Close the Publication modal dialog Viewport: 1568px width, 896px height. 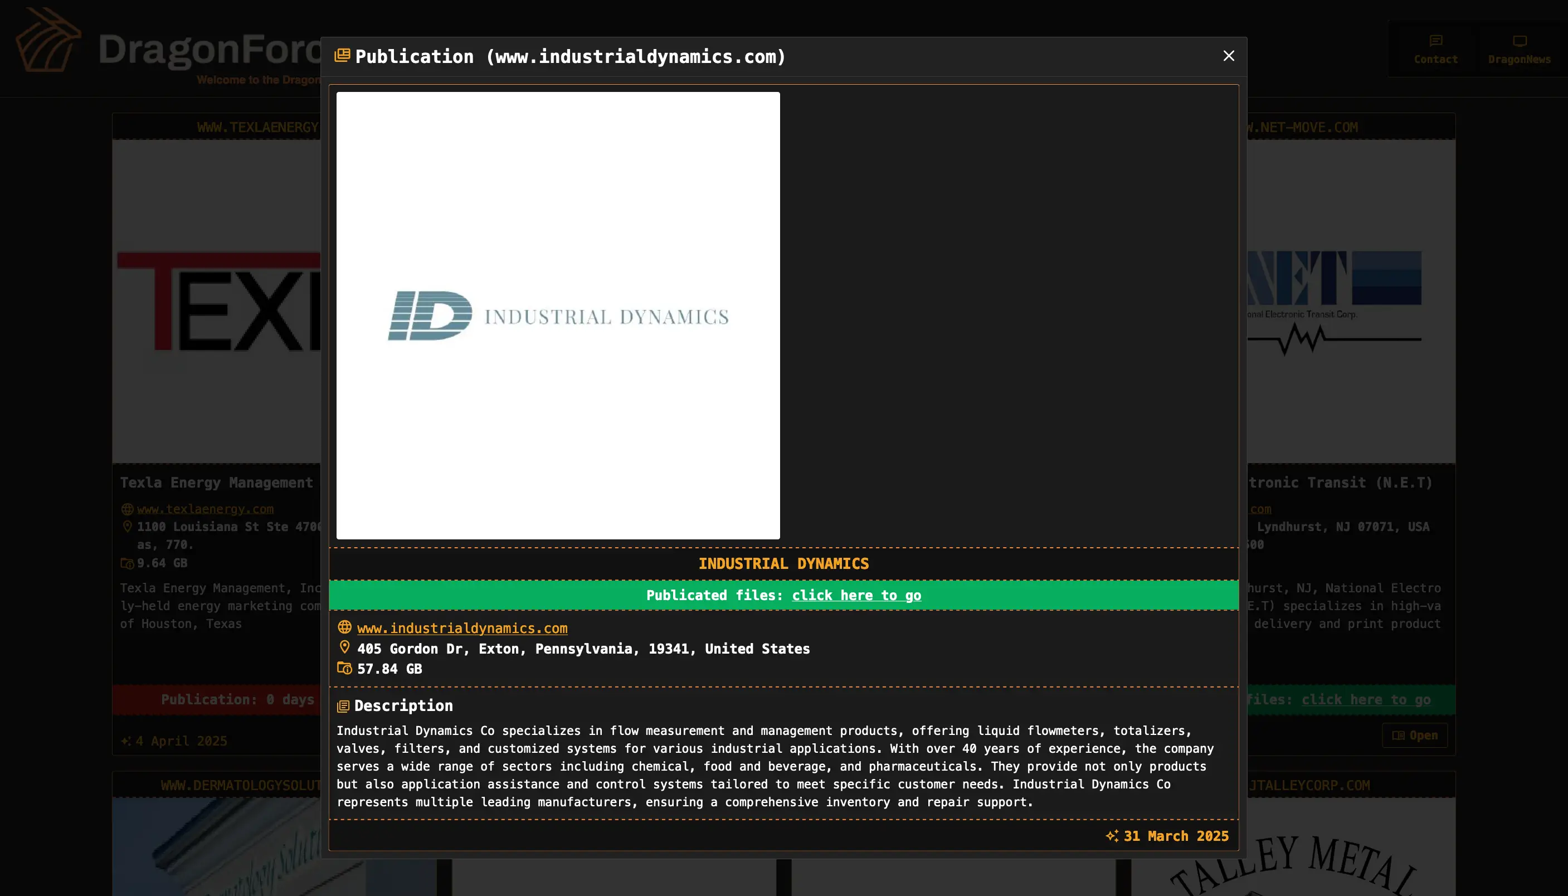click(x=1228, y=56)
